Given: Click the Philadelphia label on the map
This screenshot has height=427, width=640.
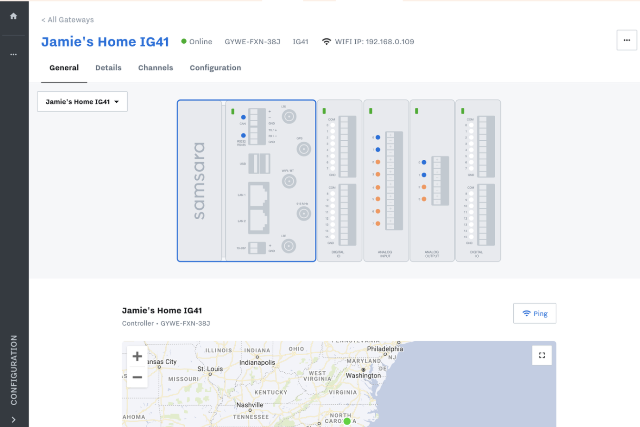Looking at the screenshot, I should 385,349.
